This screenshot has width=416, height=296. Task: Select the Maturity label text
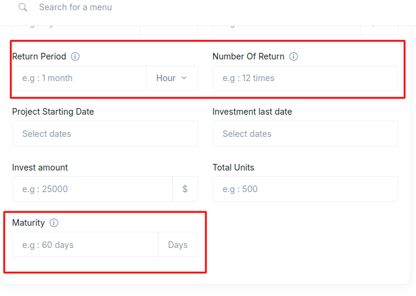point(28,223)
